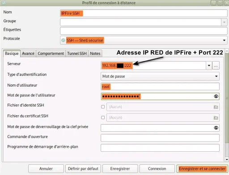Click the Étiquettes input field
Screen dimensions: 229x175
point(144,31)
